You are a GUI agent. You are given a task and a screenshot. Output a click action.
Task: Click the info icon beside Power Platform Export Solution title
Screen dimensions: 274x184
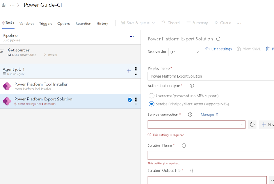(218, 39)
